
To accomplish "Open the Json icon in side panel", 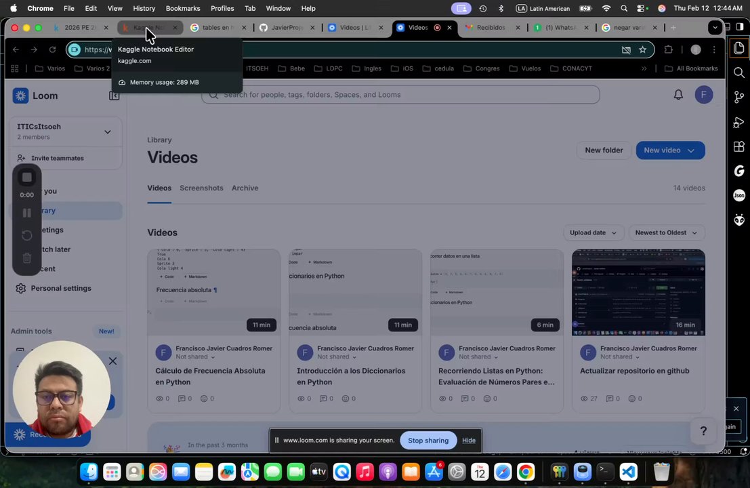I will [x=739, y=195].
